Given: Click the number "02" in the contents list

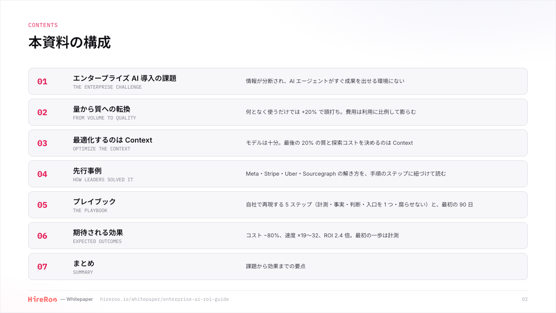Looking at the screenshot, I should click(x=42, y=113).
